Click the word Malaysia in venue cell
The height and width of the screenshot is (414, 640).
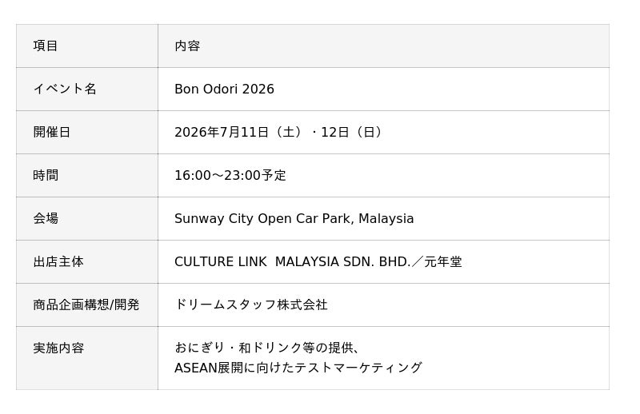(x=386, y=219)
